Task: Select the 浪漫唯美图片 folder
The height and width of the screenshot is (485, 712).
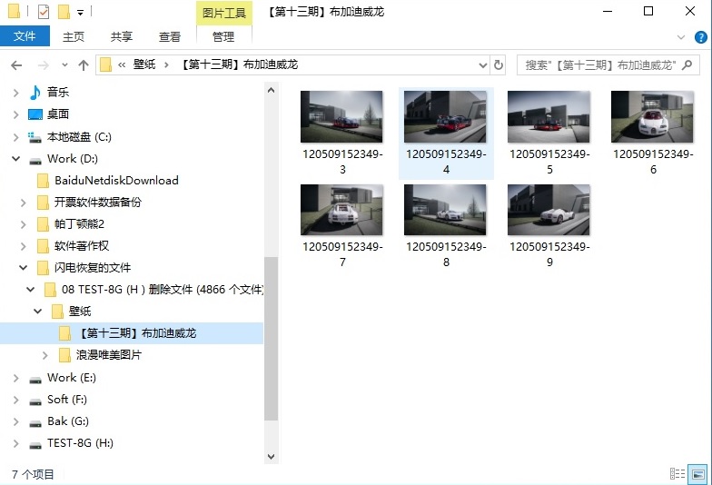Action: (109, 354)
